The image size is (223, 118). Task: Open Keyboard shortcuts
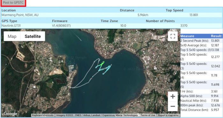click(x=43, y=115)
